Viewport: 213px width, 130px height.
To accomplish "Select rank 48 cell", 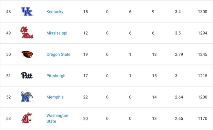I will point(8,12).
